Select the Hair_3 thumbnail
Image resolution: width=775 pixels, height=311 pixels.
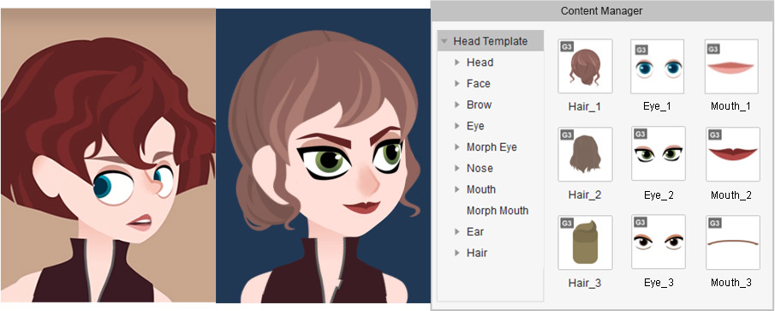(585, 242)
